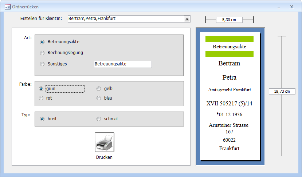The width and height of the screenshot is (302, 177).
Task: Click the house number 167 in the preview
Action: pos(229,132)
